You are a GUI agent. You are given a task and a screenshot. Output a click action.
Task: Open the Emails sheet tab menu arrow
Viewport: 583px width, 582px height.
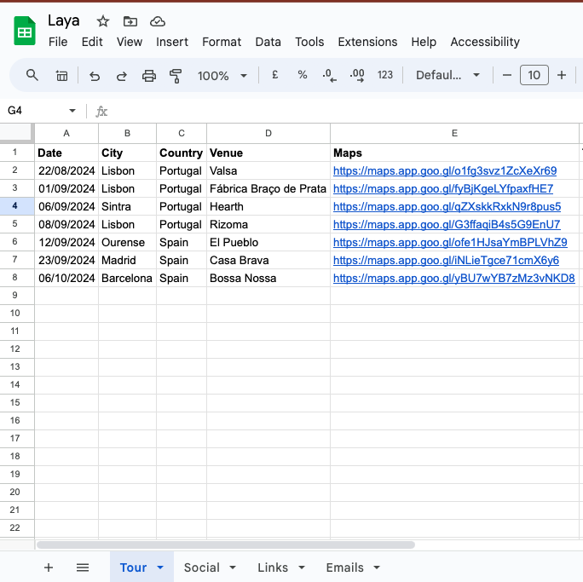coord(377,568)
